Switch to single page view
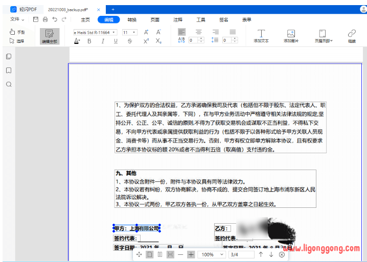 tap(150, 254)
